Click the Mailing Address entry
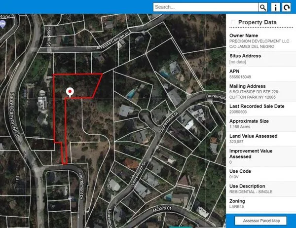 pos(260,92)
